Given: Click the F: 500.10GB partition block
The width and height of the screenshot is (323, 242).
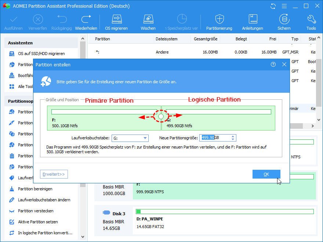Looking at the screenshot, I should (104, 118).
